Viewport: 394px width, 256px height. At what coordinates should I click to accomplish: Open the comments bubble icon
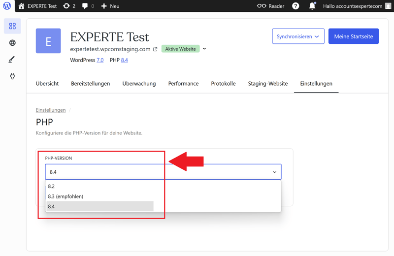pos(85,6)
